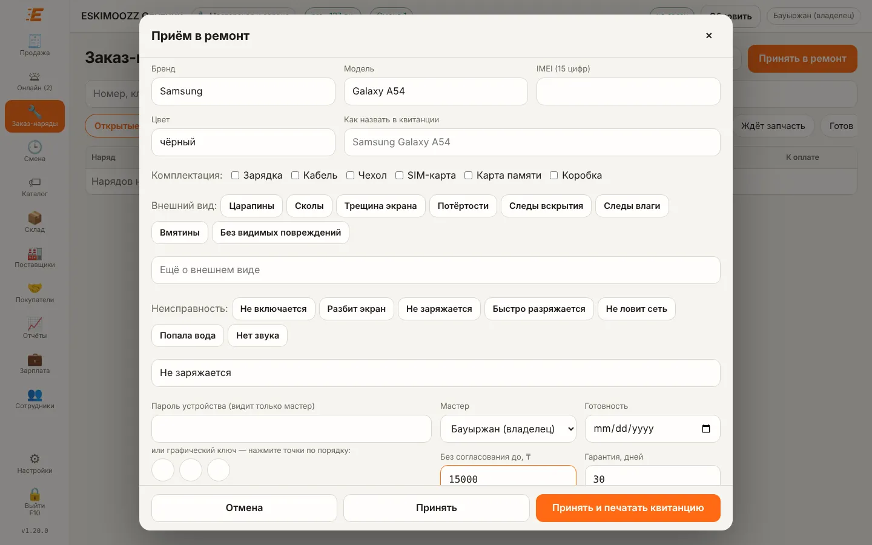Open the Мастер dropdown
This screenshot has height=545, width=872.
click(508, 429)
